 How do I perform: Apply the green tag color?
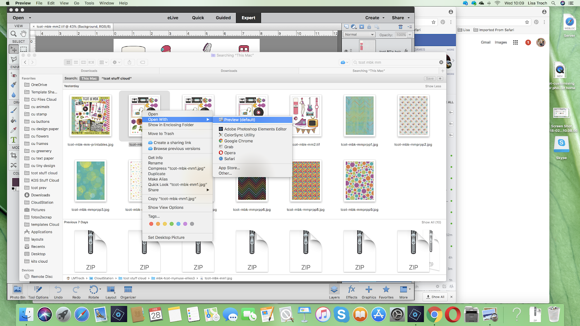pyautogui.click(x=171, y=224)
